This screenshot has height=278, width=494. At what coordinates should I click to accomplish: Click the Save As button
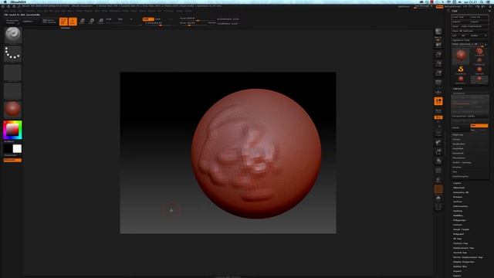click(x=479, y=17)
